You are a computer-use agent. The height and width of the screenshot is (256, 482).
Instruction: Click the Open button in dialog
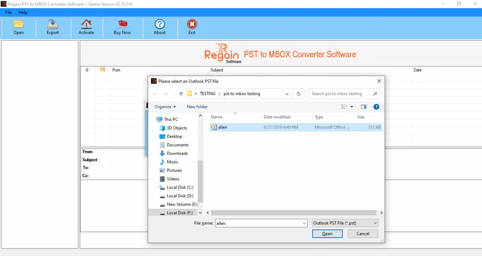(x=327, y=234)
